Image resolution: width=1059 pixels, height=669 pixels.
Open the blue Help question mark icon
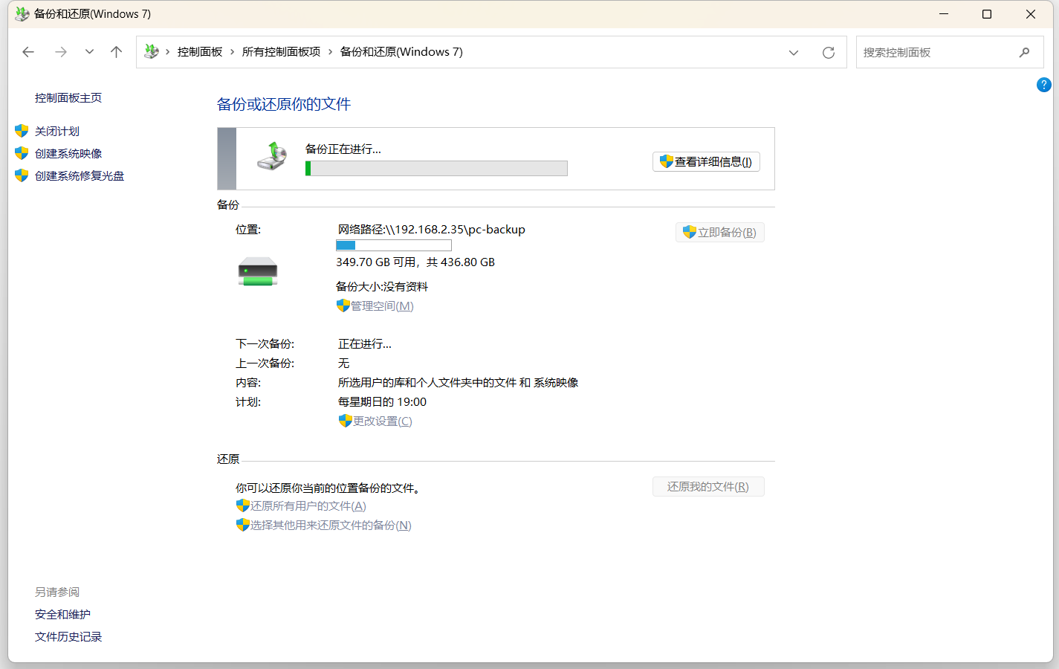1043,85
